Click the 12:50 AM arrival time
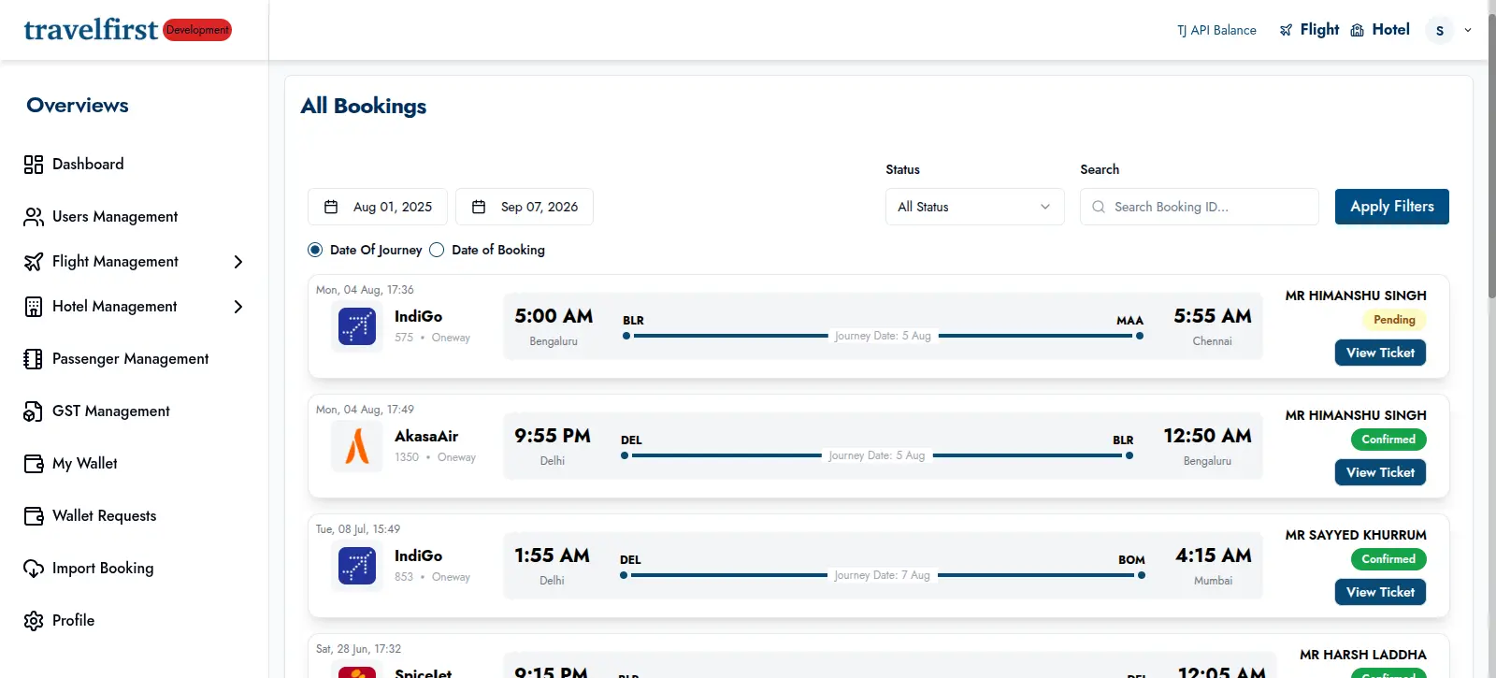 [x=1207, y=436]
